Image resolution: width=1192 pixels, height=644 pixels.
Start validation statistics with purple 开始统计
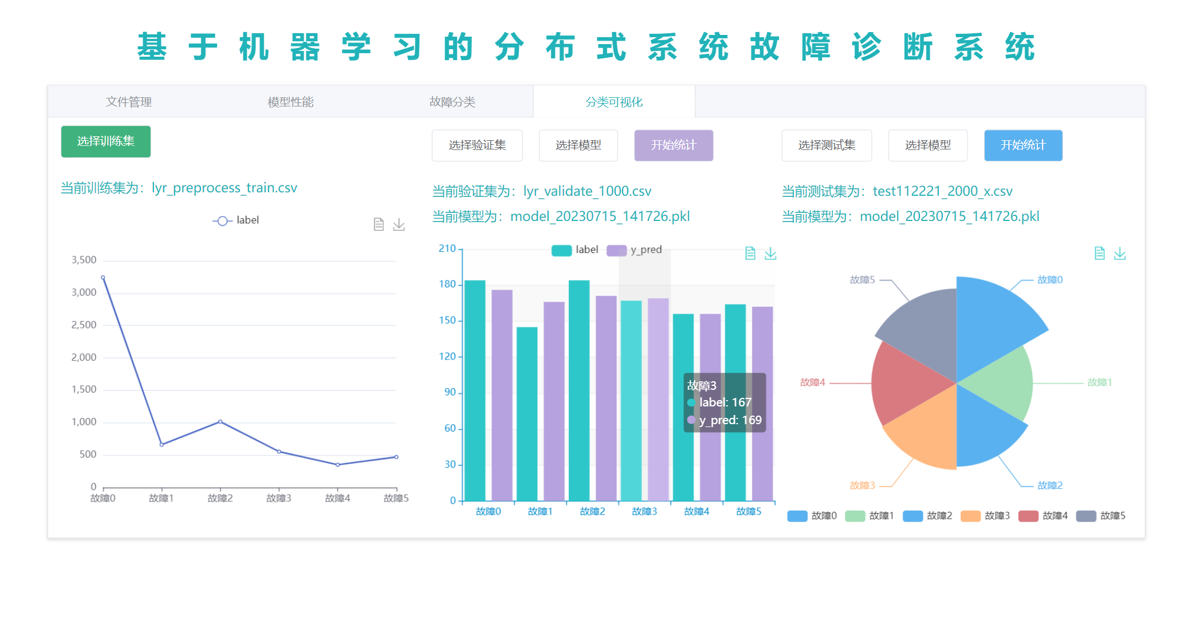(x=674, y=145)
